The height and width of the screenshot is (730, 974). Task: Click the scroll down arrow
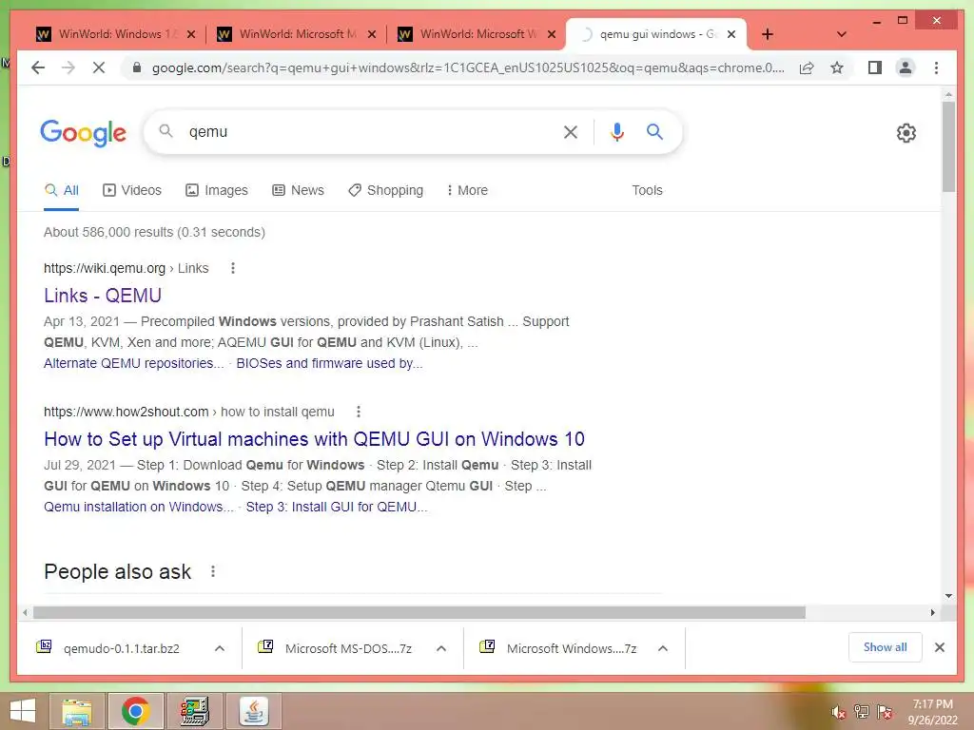(948, 596)
